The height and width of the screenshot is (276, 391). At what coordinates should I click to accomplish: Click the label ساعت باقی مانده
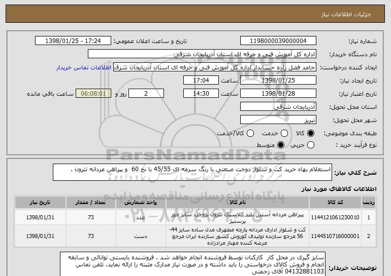point(50,94)
